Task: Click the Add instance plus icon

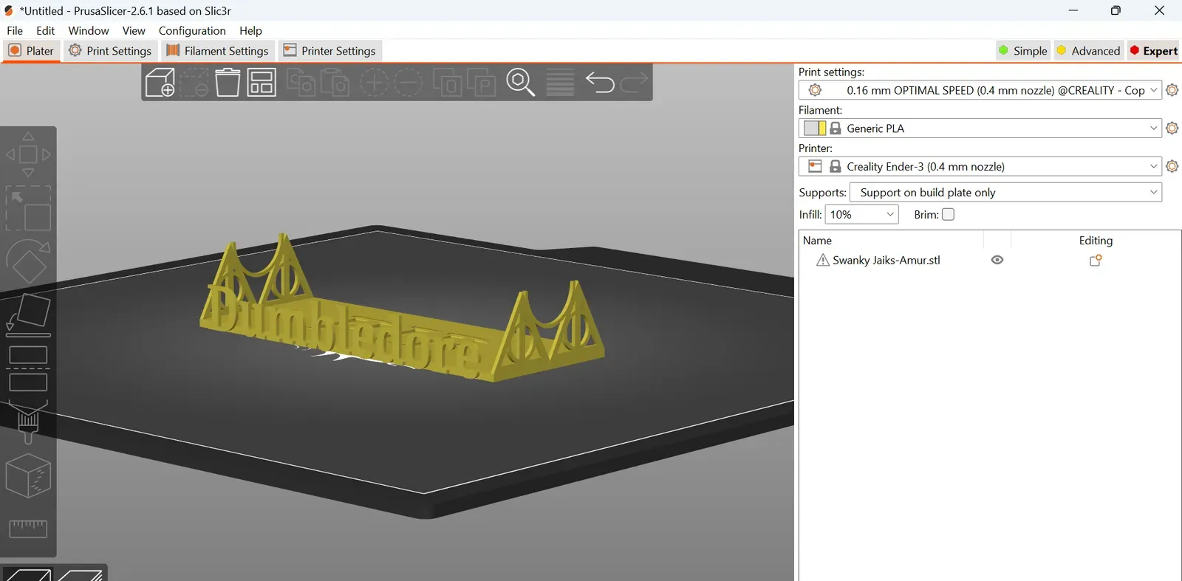Action: pyautogui.click(x=374, y=82)
